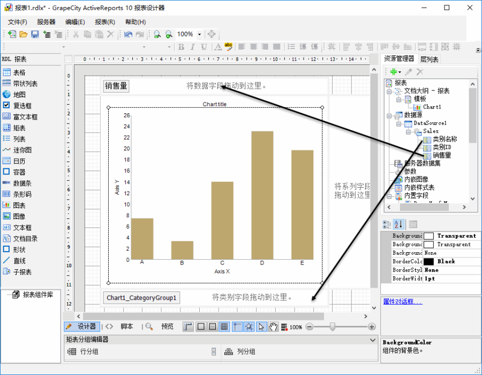Click the Save report icon
The width and height of the screenshot is (482, 375).
click(35, 34)
